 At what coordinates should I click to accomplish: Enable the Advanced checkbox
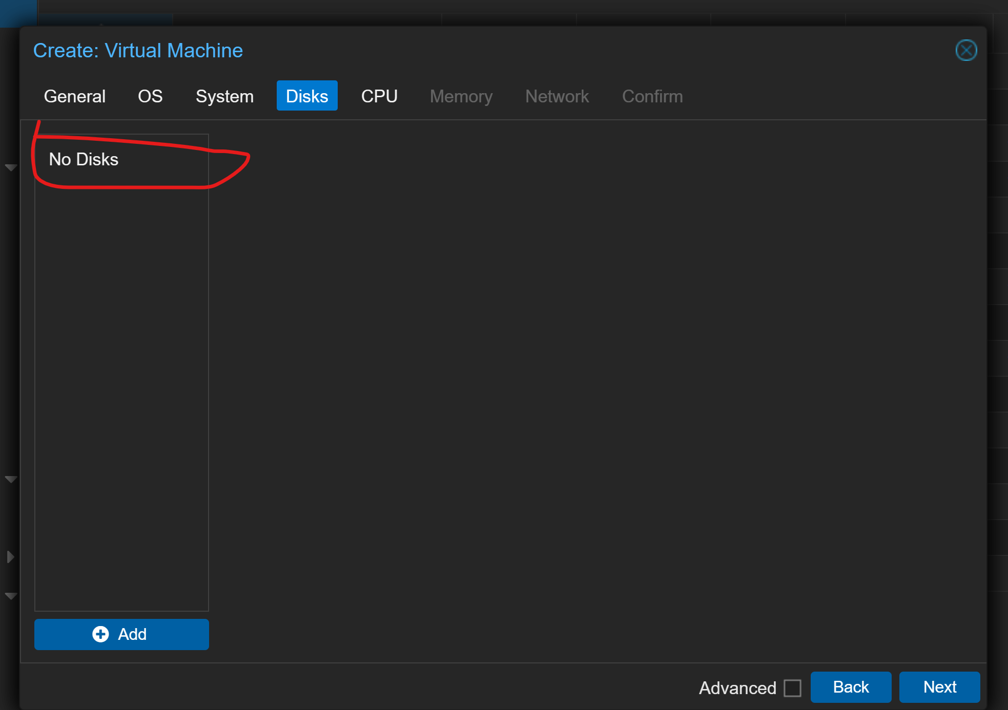pyautogui.click(x=792, y=688)
